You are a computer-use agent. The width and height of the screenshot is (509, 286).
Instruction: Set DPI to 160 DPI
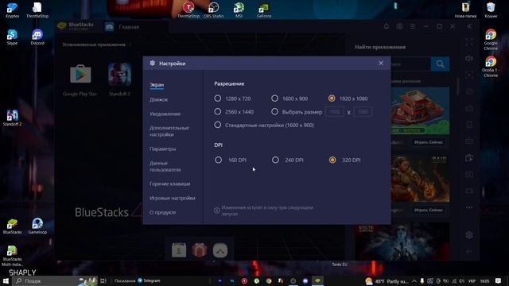coord(219,160)
